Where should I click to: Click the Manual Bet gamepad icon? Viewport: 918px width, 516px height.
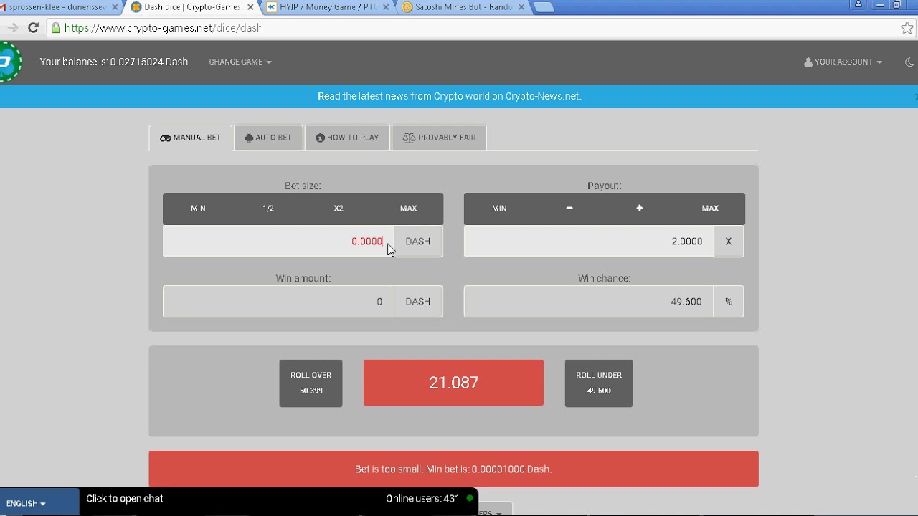(x=166, y=138)
